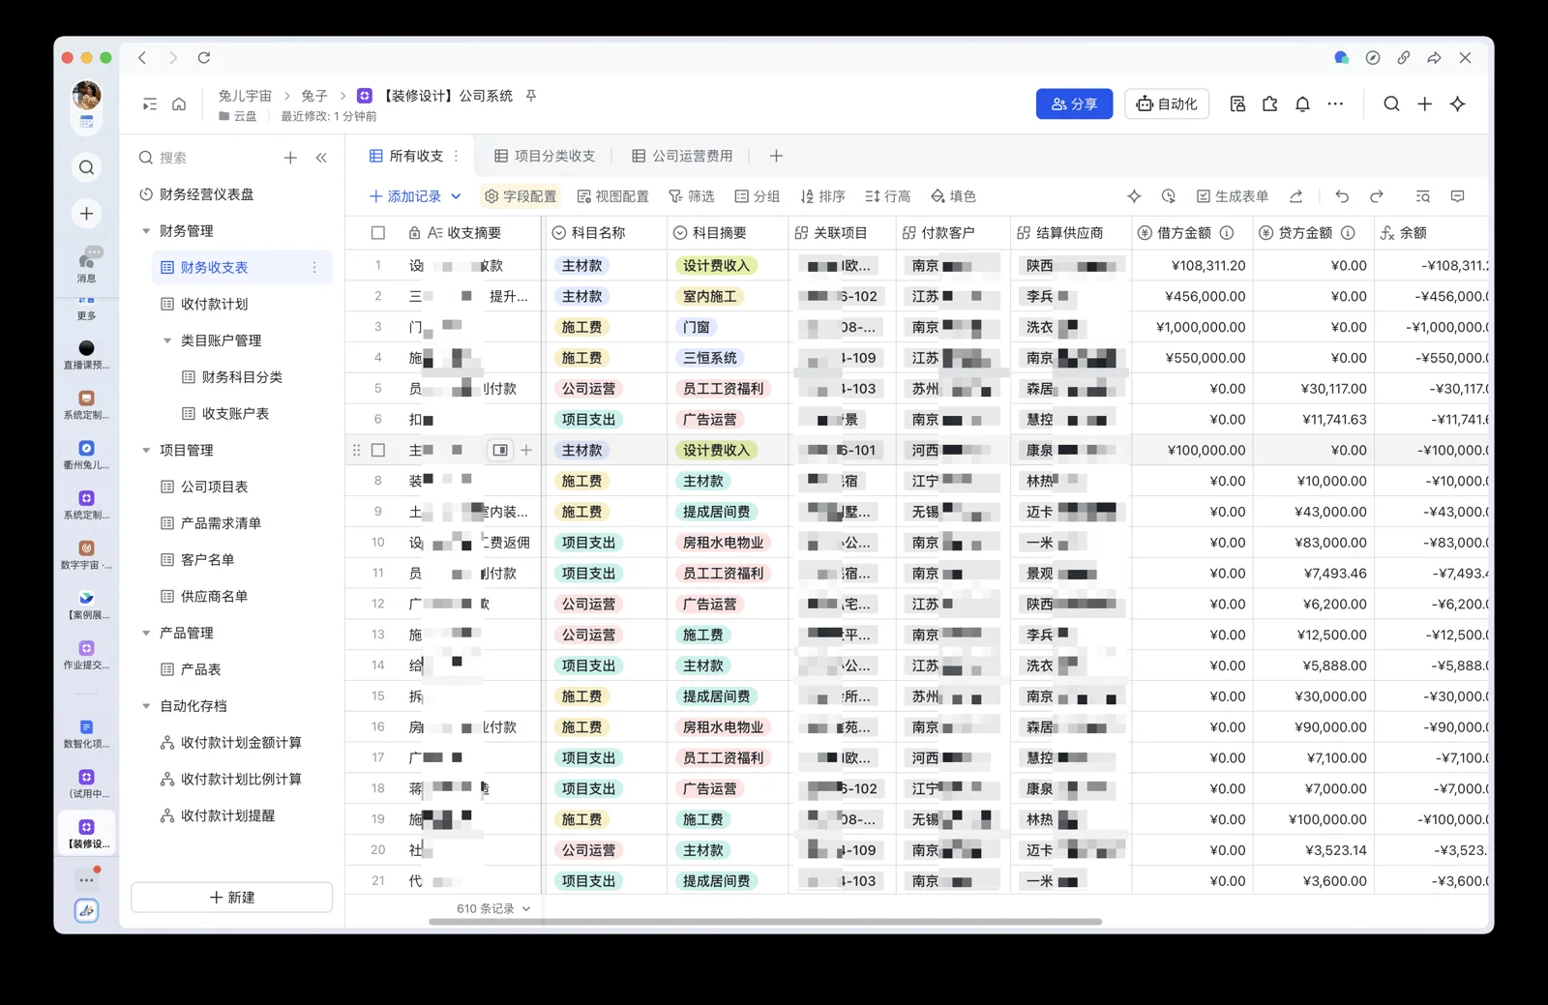Open the 填色 fill color tool
Image resolution: width=1548 pixels, height=1005 pixels.
tap(953, 196)
